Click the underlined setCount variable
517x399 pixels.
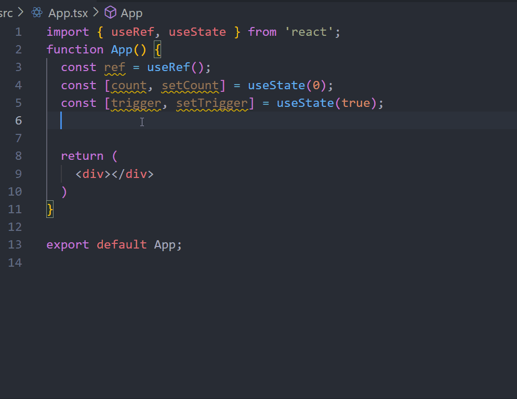point(190,85)
